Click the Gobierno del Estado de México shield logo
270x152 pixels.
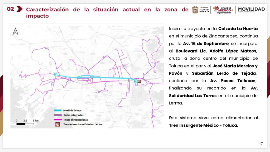pos(196,9)
